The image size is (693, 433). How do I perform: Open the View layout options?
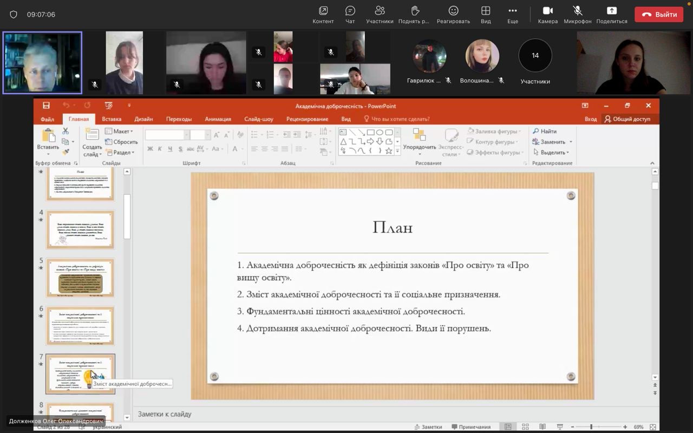click(486, 14)
